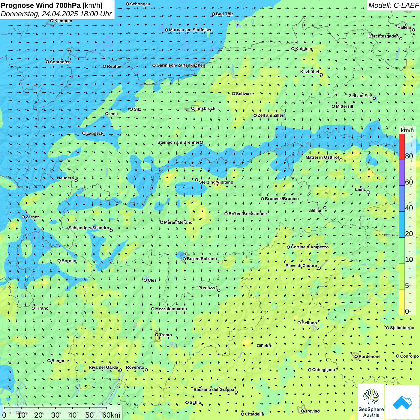
Task: Click the 'Cortina d'Ampezzo' label
Action: click(310, 247)
